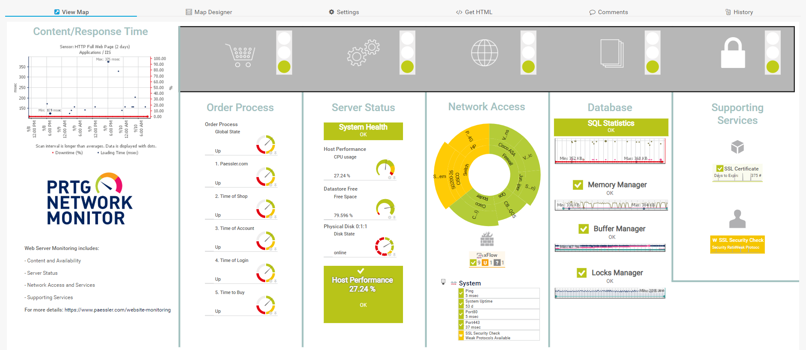This screenshot has width=806, height=350.
Task: Click the cube icon under Supporting Services
Action: point(737,147)
